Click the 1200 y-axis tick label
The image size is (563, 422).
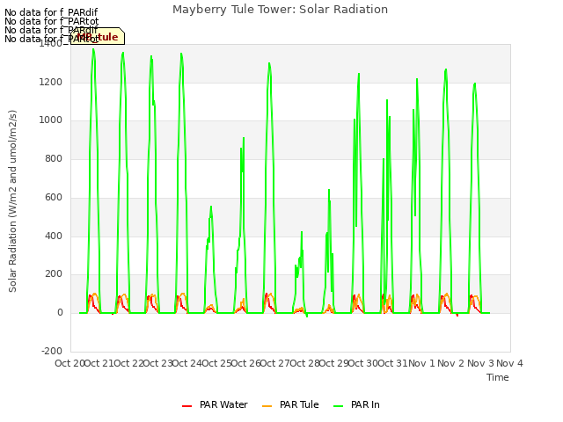click(51, 82)
